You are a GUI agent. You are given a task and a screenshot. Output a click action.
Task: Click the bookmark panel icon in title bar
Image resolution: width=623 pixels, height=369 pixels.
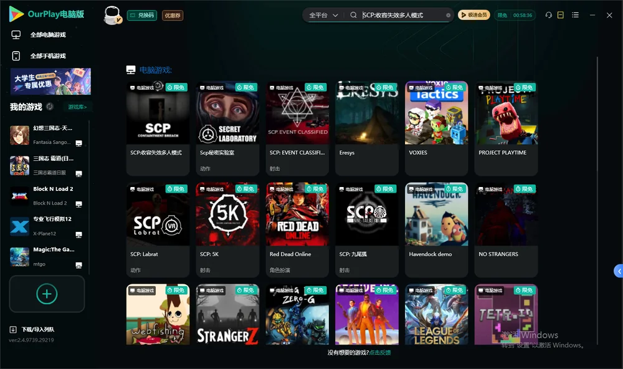(x=561, y=15)
